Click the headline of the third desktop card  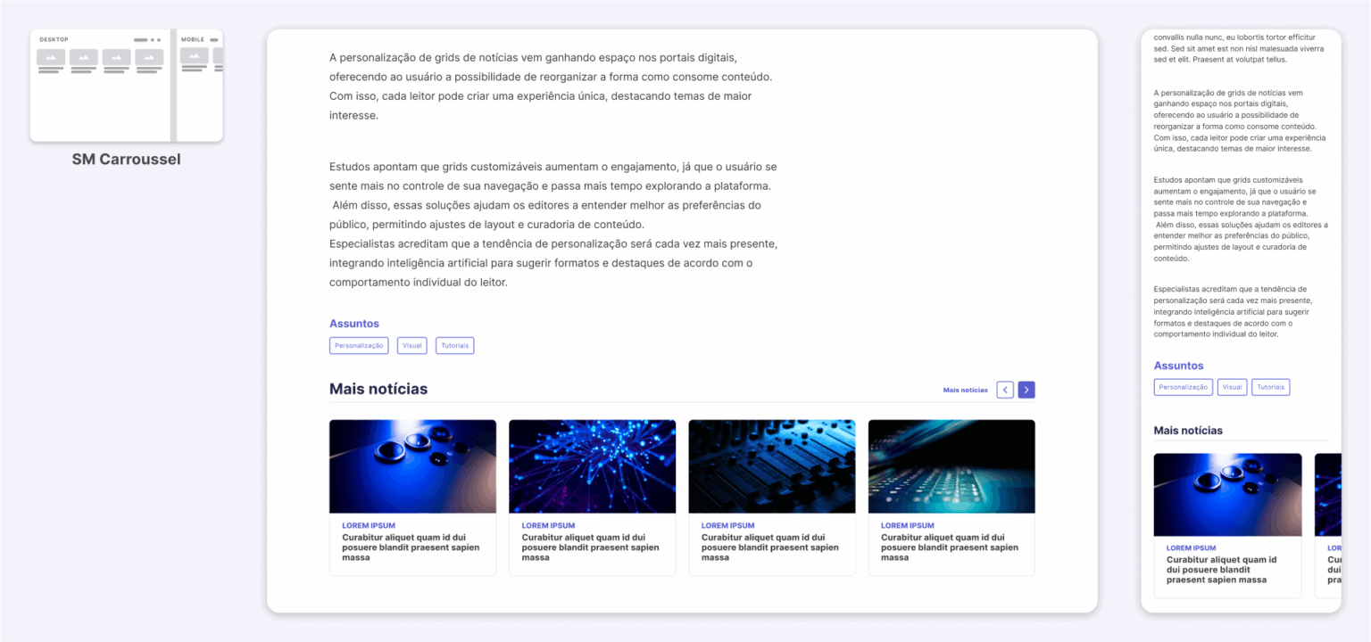770,547
